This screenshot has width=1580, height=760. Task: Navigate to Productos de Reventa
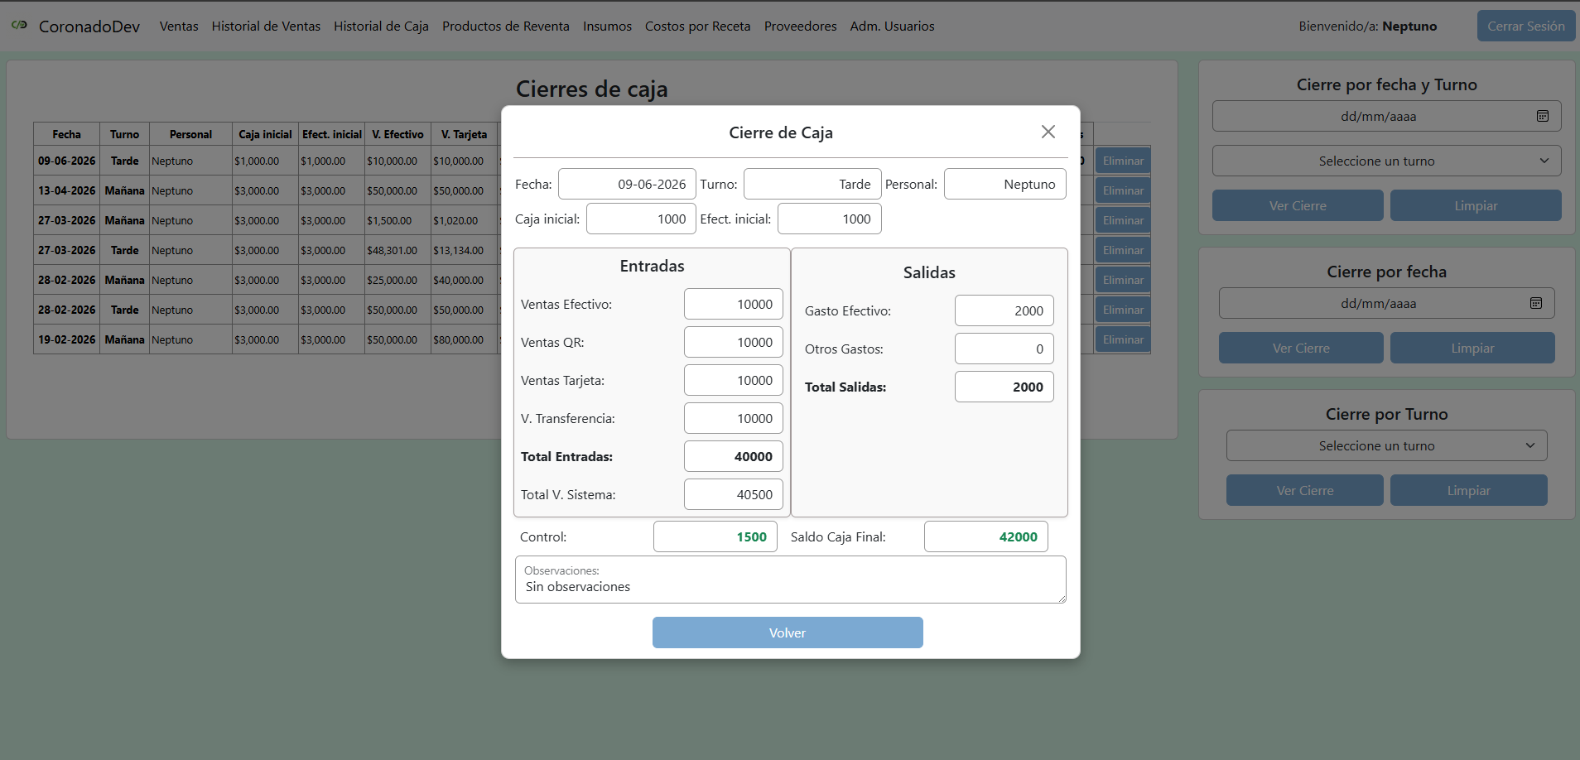[506, 26]
